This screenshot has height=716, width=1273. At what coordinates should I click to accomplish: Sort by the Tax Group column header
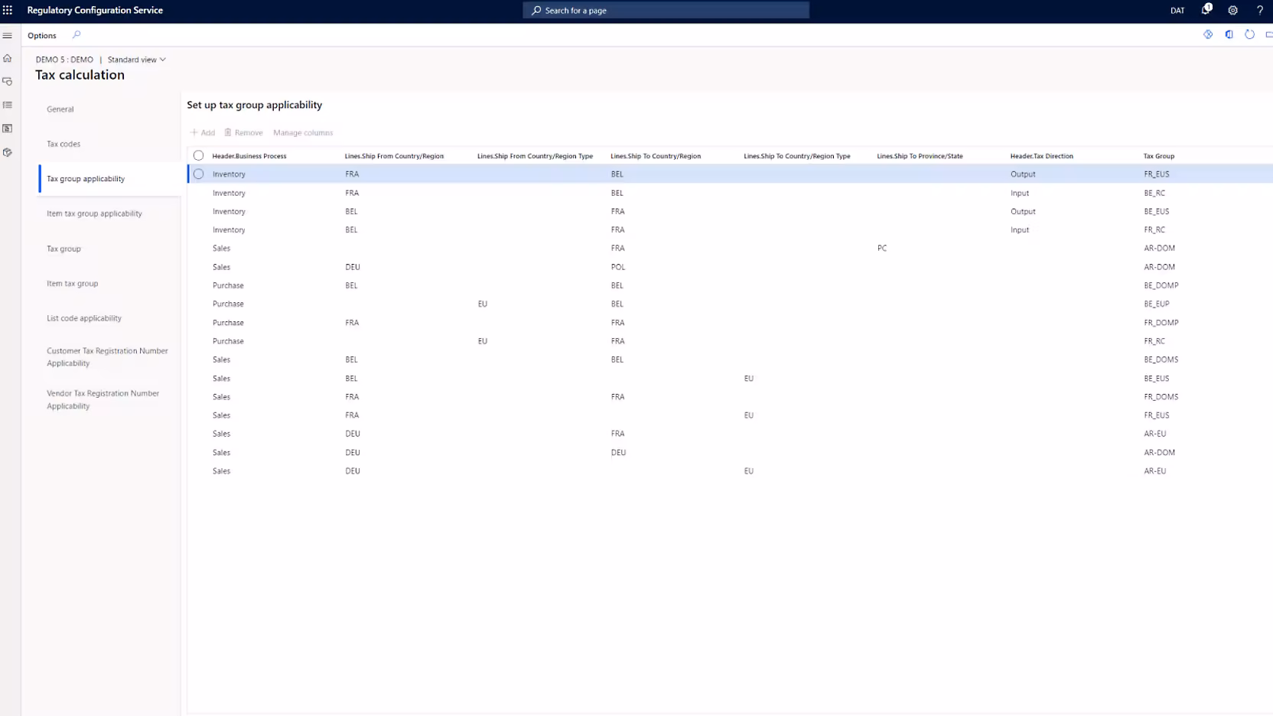[x=1158, y=156]
